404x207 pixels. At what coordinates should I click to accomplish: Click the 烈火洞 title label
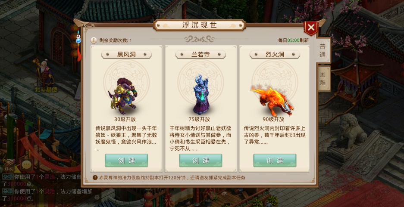[x=275, y=54]
